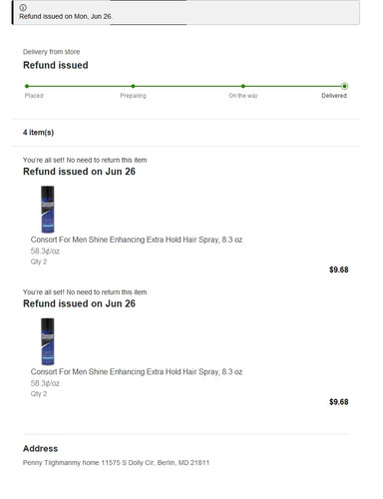The height and width of the screenshot is (499, 383).
Task: Click the Delivered progress marker
Action: tap(344, 86)
